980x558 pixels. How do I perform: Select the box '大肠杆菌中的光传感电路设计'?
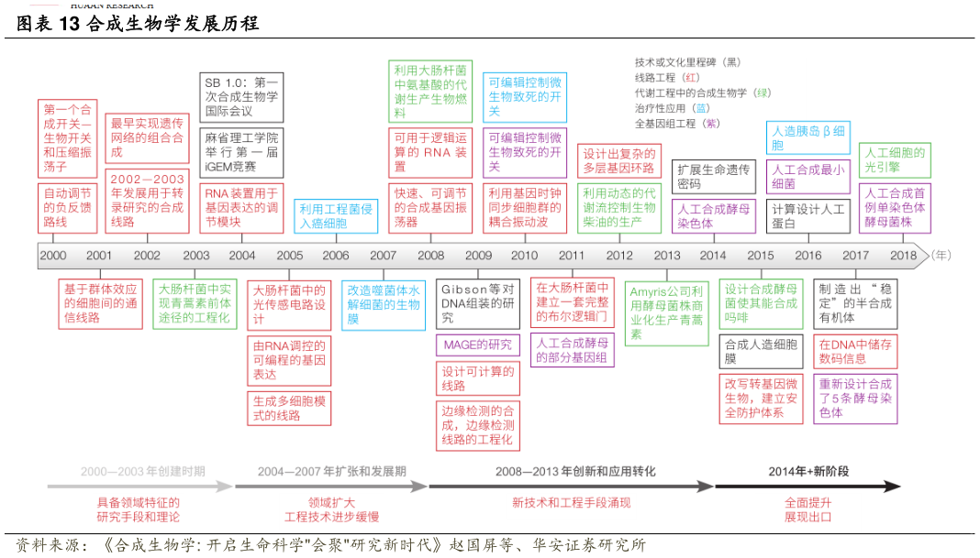click(x=289, y=304)
